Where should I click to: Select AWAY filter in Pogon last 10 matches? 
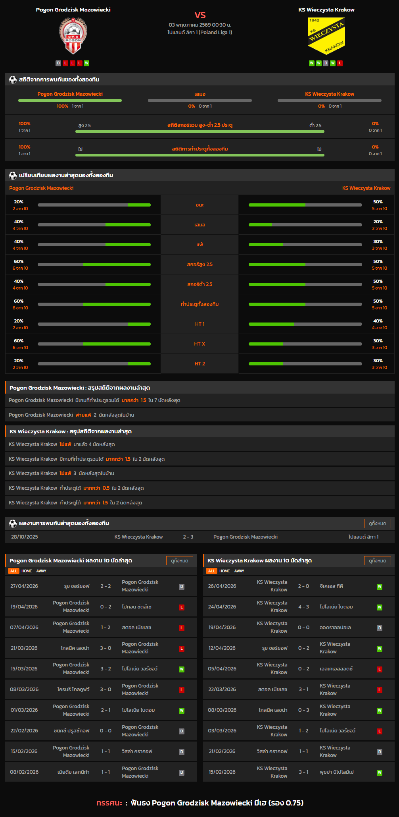click(41, 571)
